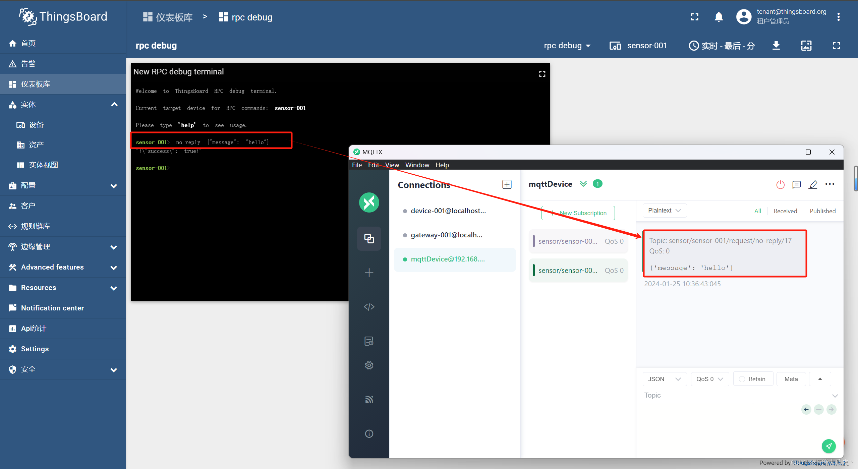Click the browser page scrollbar thumb
858x469 pixels.
point(855,178)
